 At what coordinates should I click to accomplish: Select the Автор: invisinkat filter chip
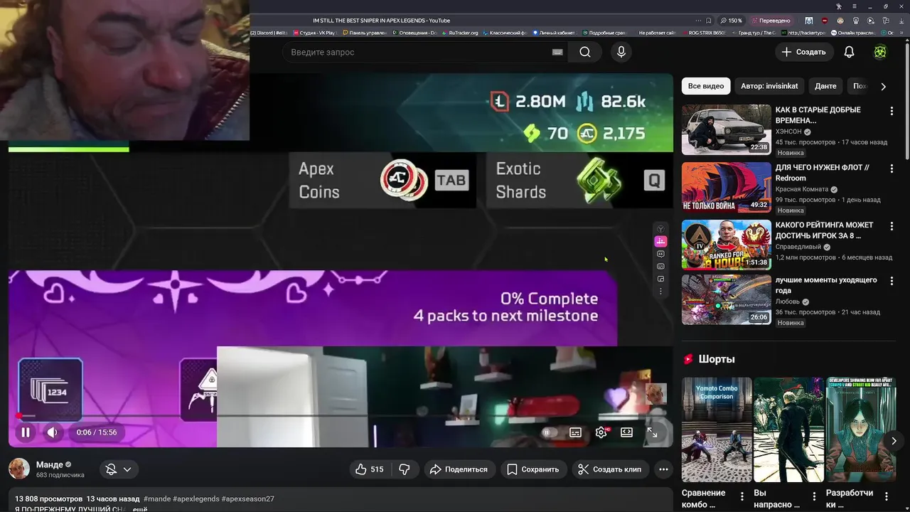(x=769, y=86)
